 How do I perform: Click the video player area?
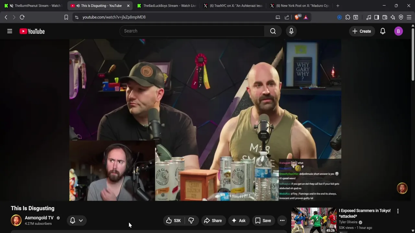click(x=205, y=120)
